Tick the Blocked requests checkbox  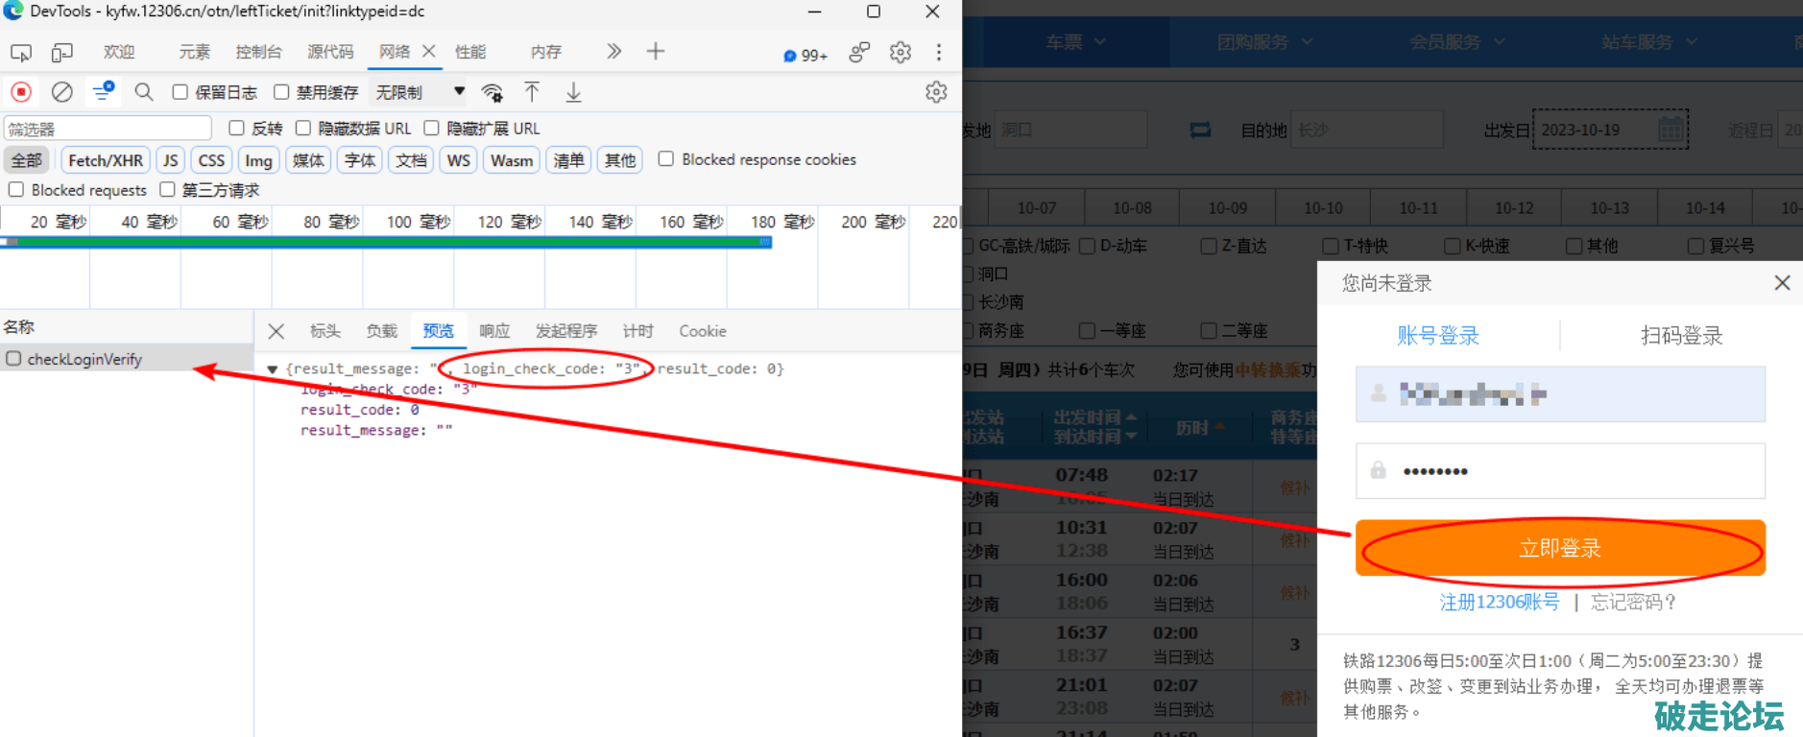16,190
